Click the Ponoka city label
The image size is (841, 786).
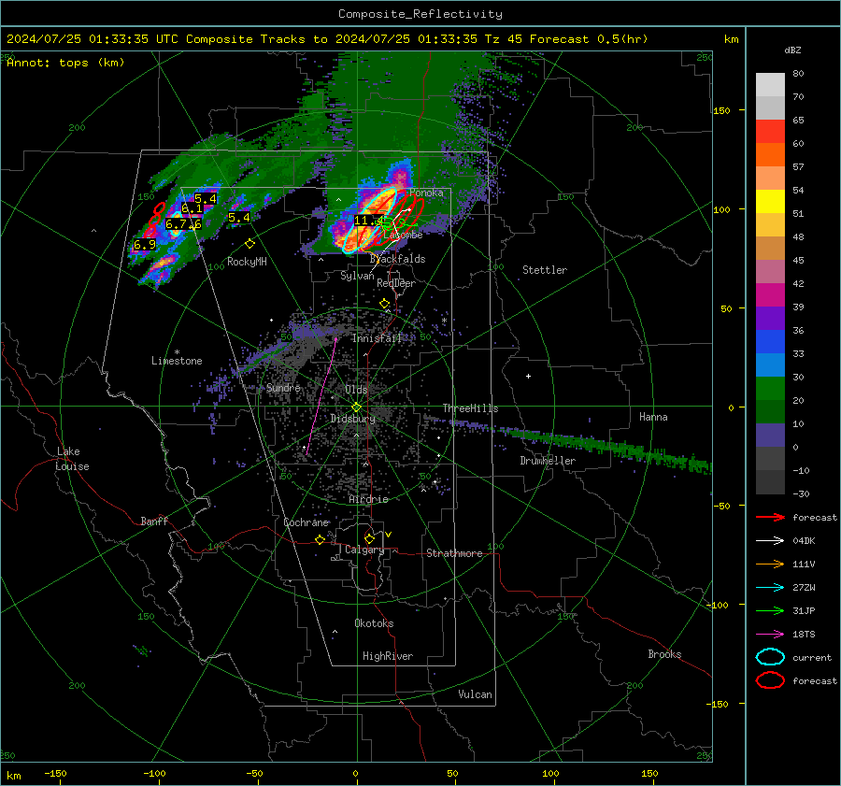426,193
